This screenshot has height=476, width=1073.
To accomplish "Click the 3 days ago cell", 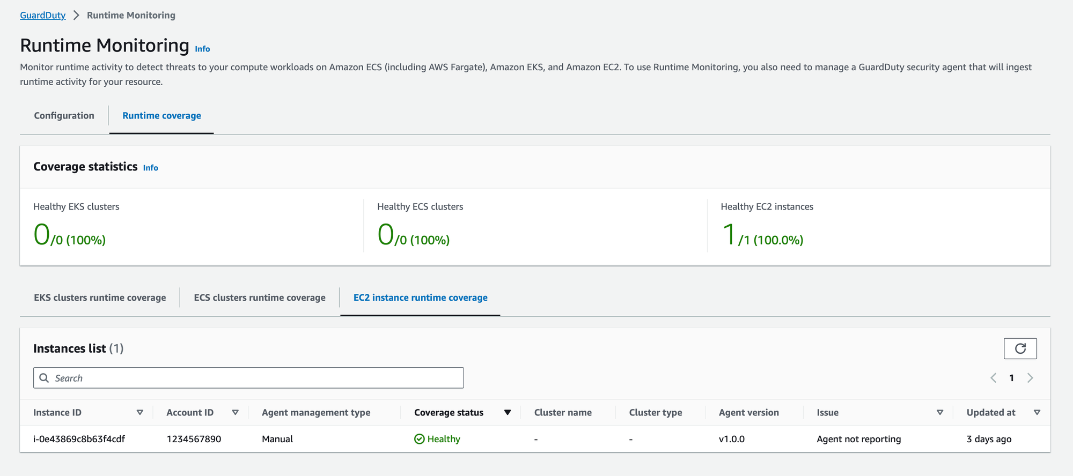I will [x=989, y=439].
